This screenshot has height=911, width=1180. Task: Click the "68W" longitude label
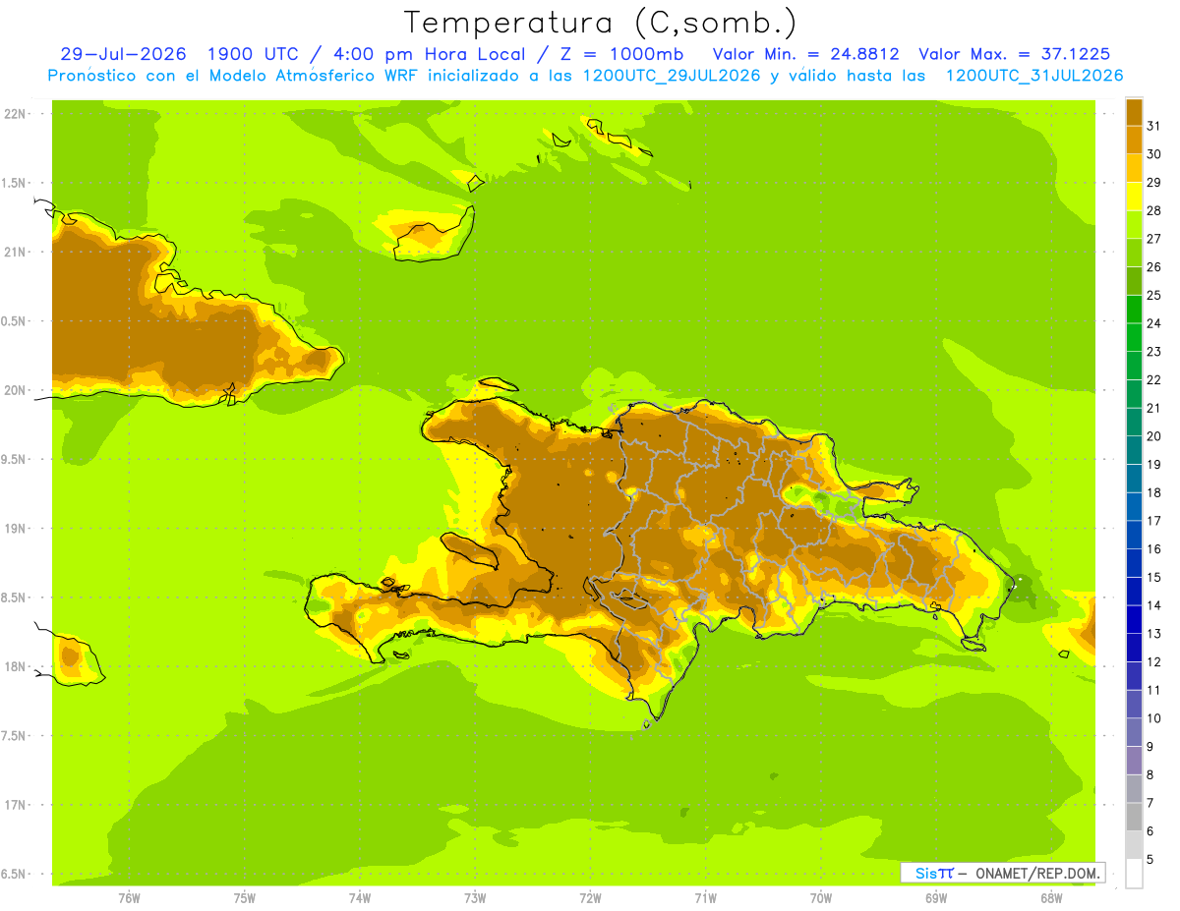[1051, 897]
